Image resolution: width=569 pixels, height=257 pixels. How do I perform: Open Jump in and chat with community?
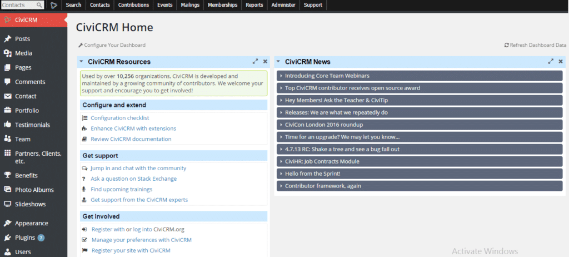tap(138, 169)
